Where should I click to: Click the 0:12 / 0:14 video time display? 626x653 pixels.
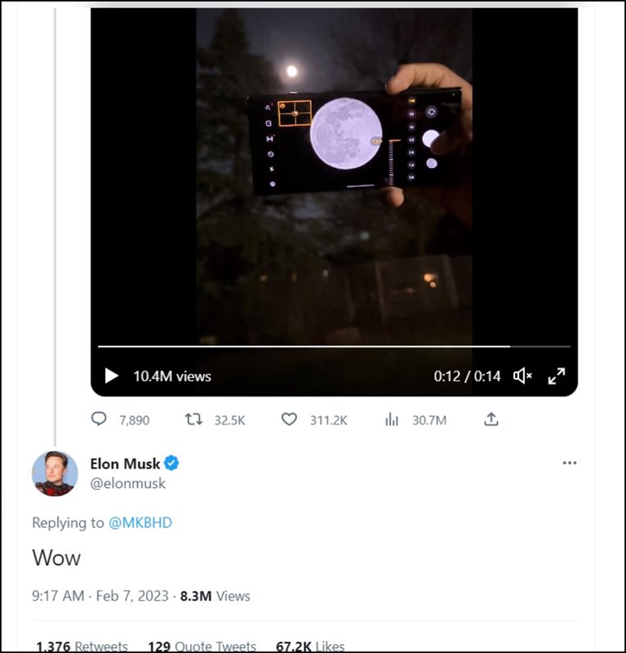(467, 376)
